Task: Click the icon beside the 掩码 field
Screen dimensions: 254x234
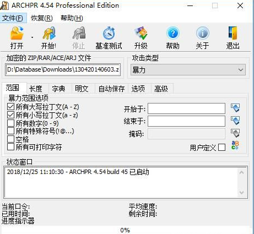Action: (x=235, y=133)
